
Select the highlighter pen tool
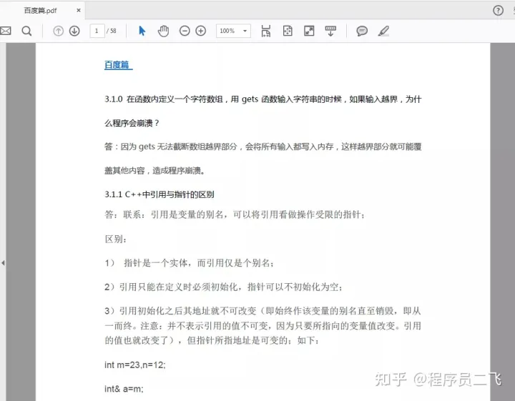(383, 31)
